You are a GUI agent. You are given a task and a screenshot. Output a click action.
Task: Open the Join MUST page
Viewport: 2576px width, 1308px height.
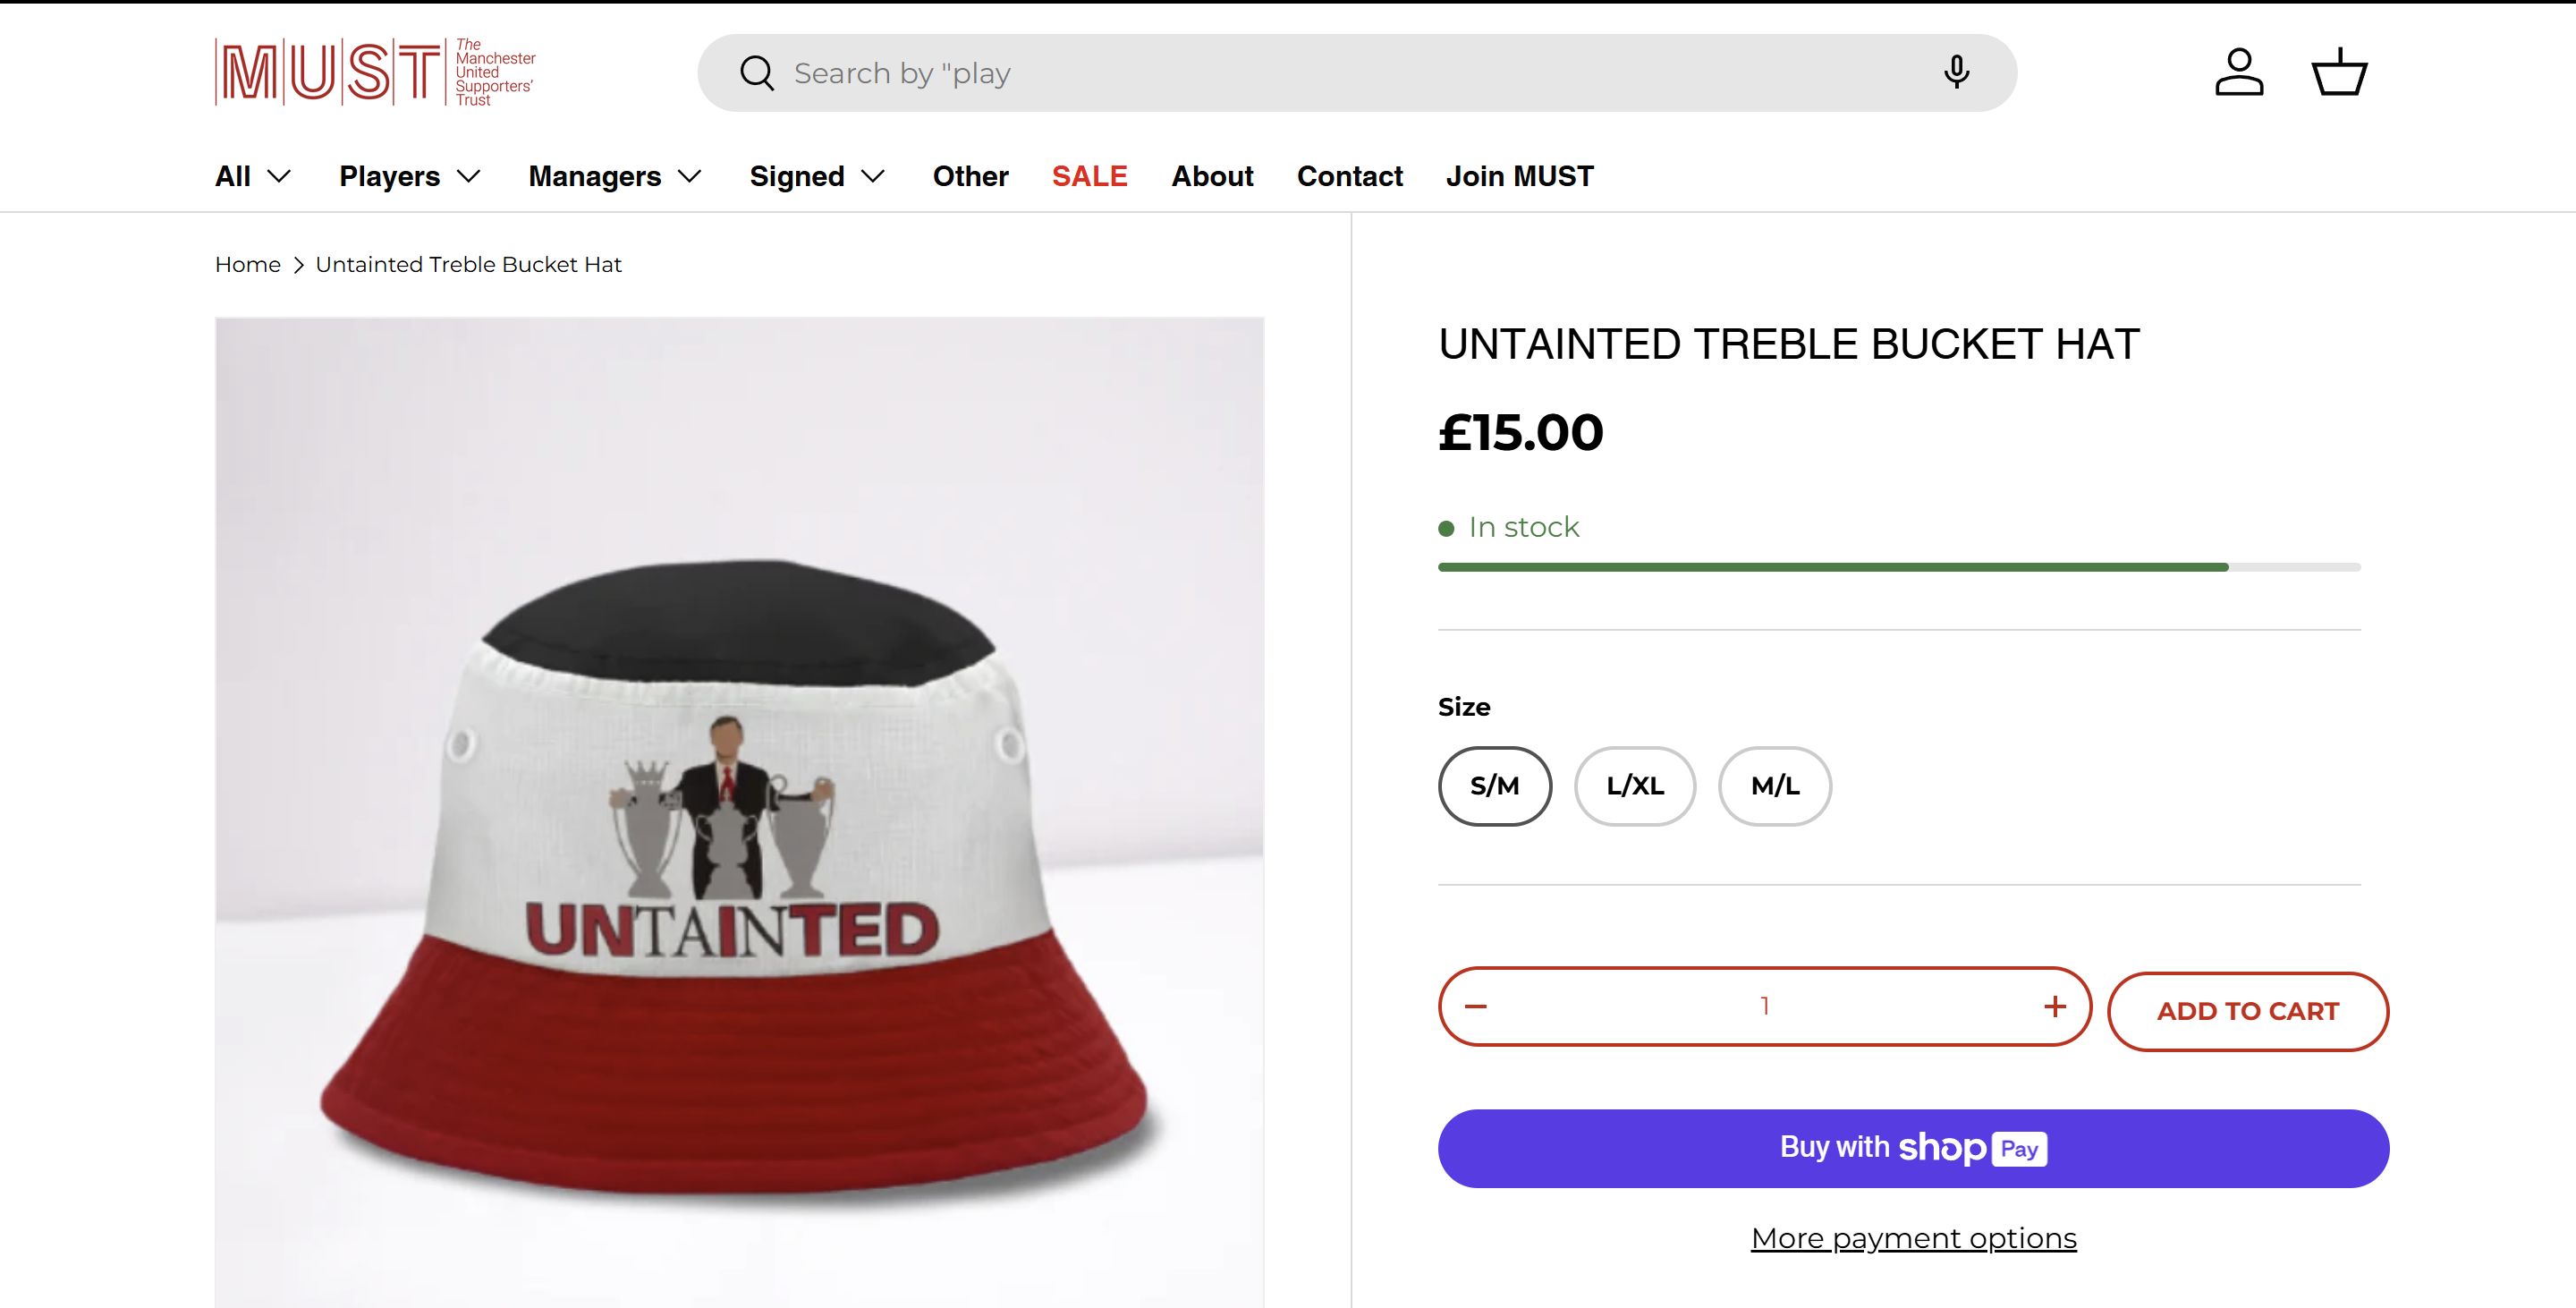1519,176
